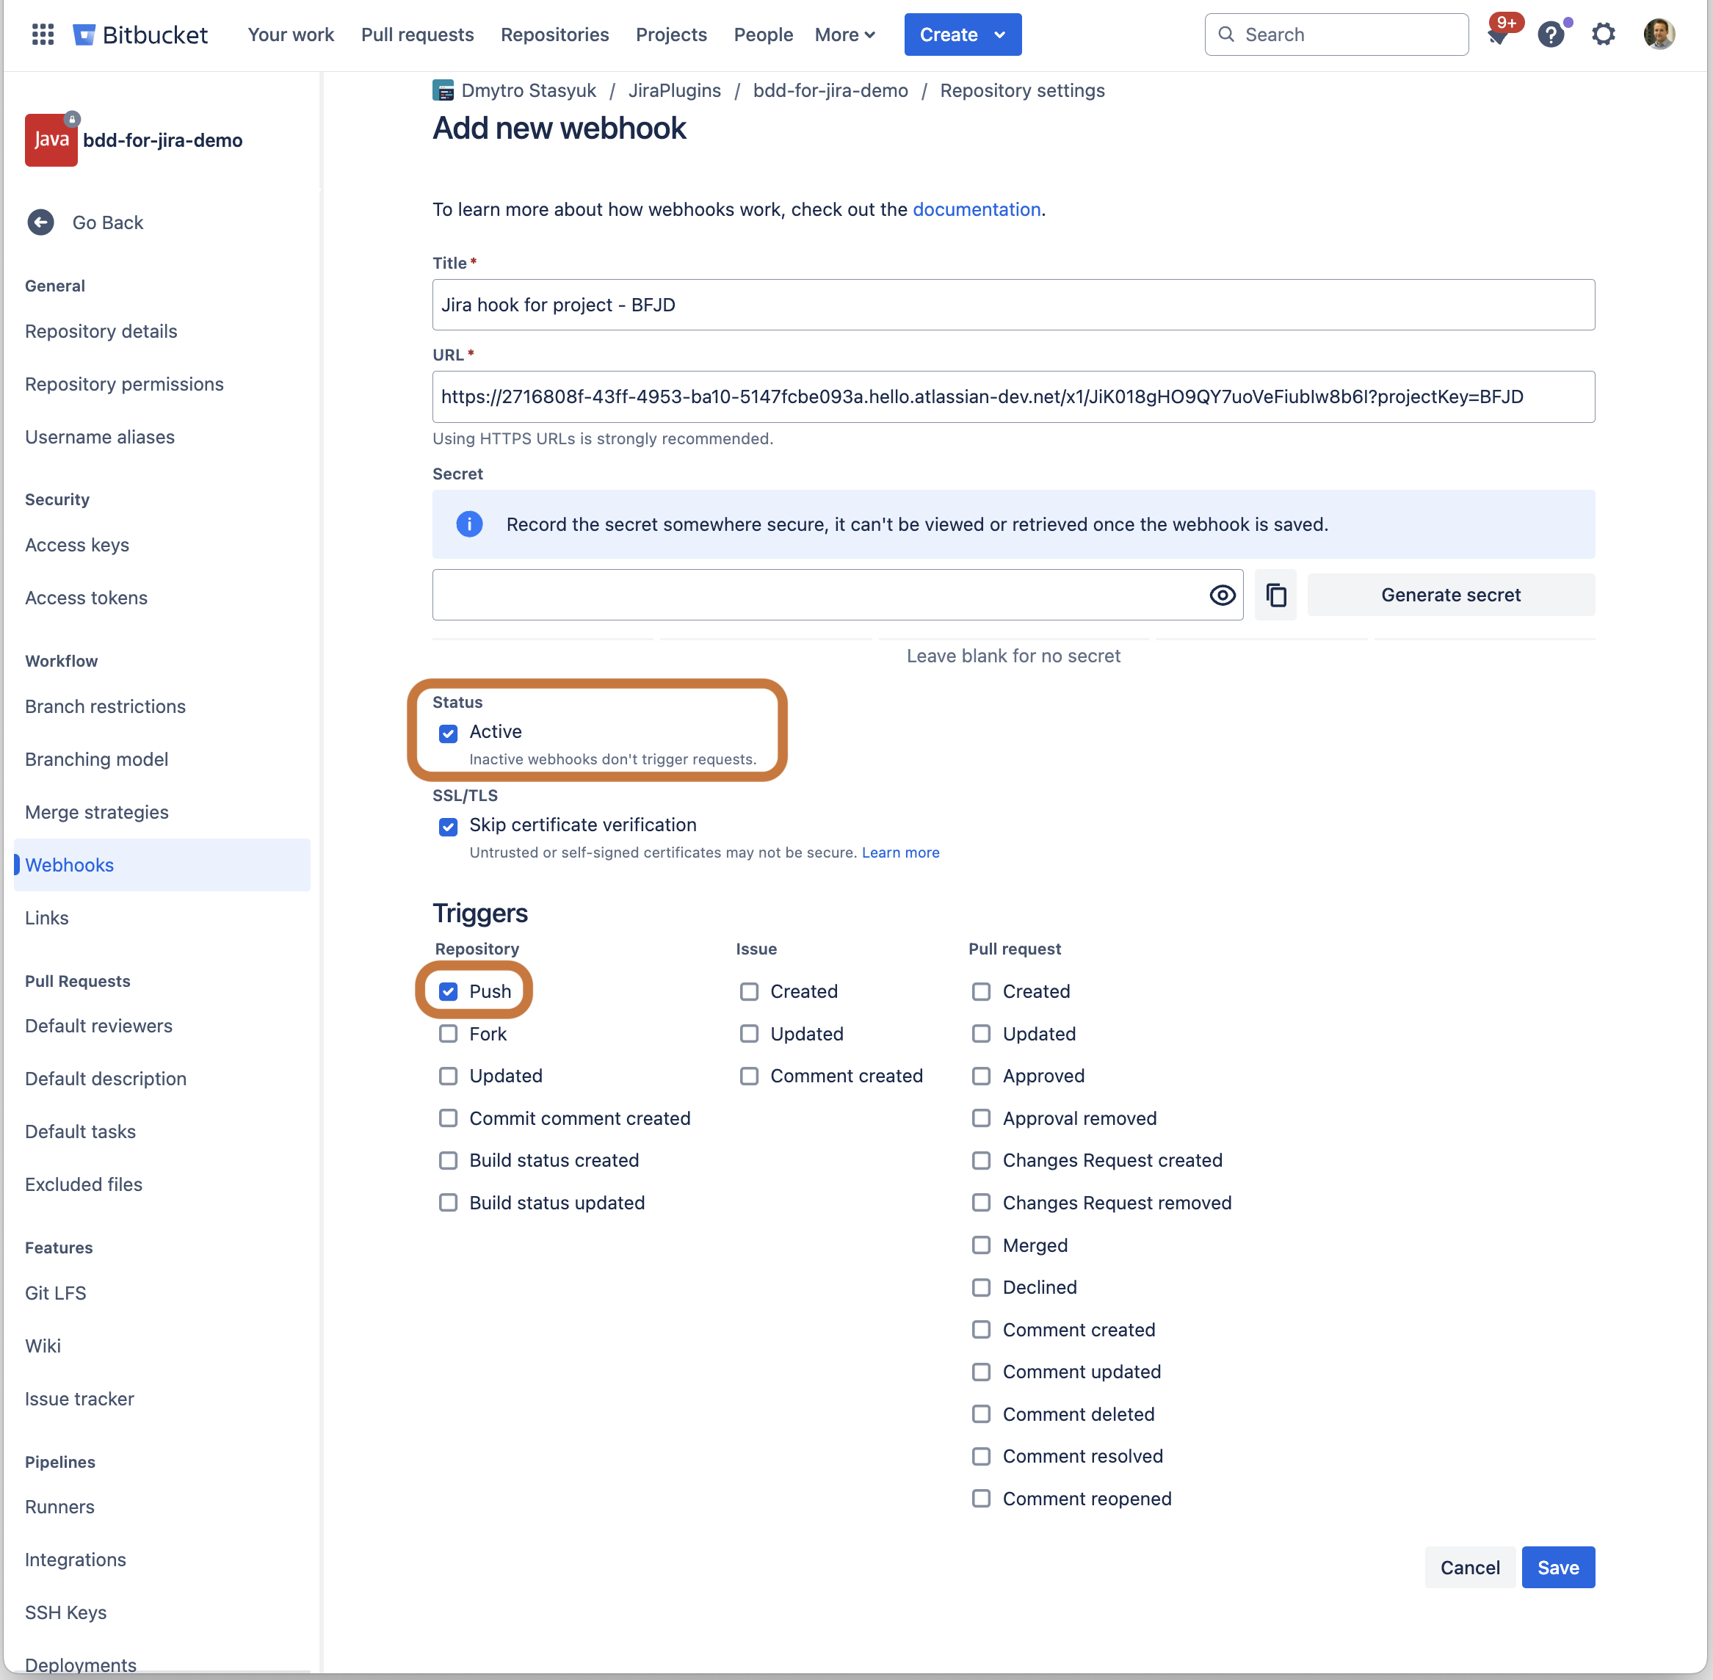
Task: Expand the More navigation dropdown
Action: (x=844, y=35)
